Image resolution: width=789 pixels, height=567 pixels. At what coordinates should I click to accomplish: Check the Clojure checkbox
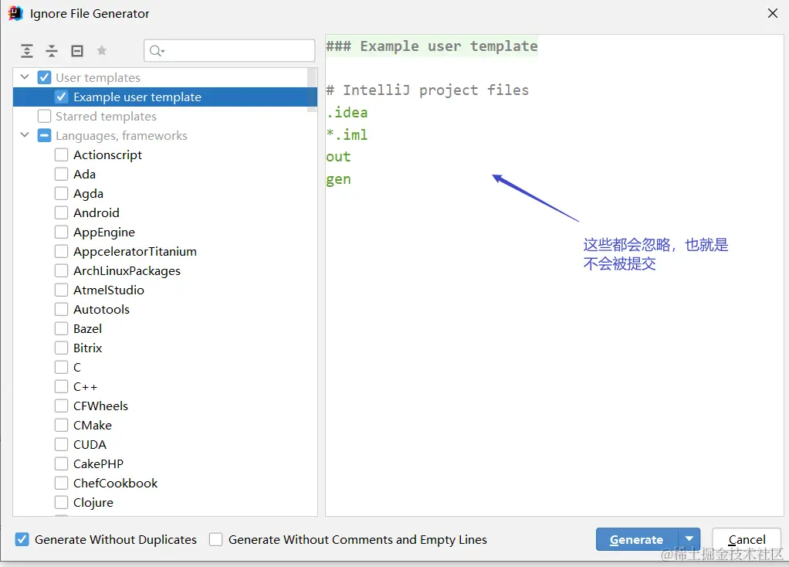[62, 503]
